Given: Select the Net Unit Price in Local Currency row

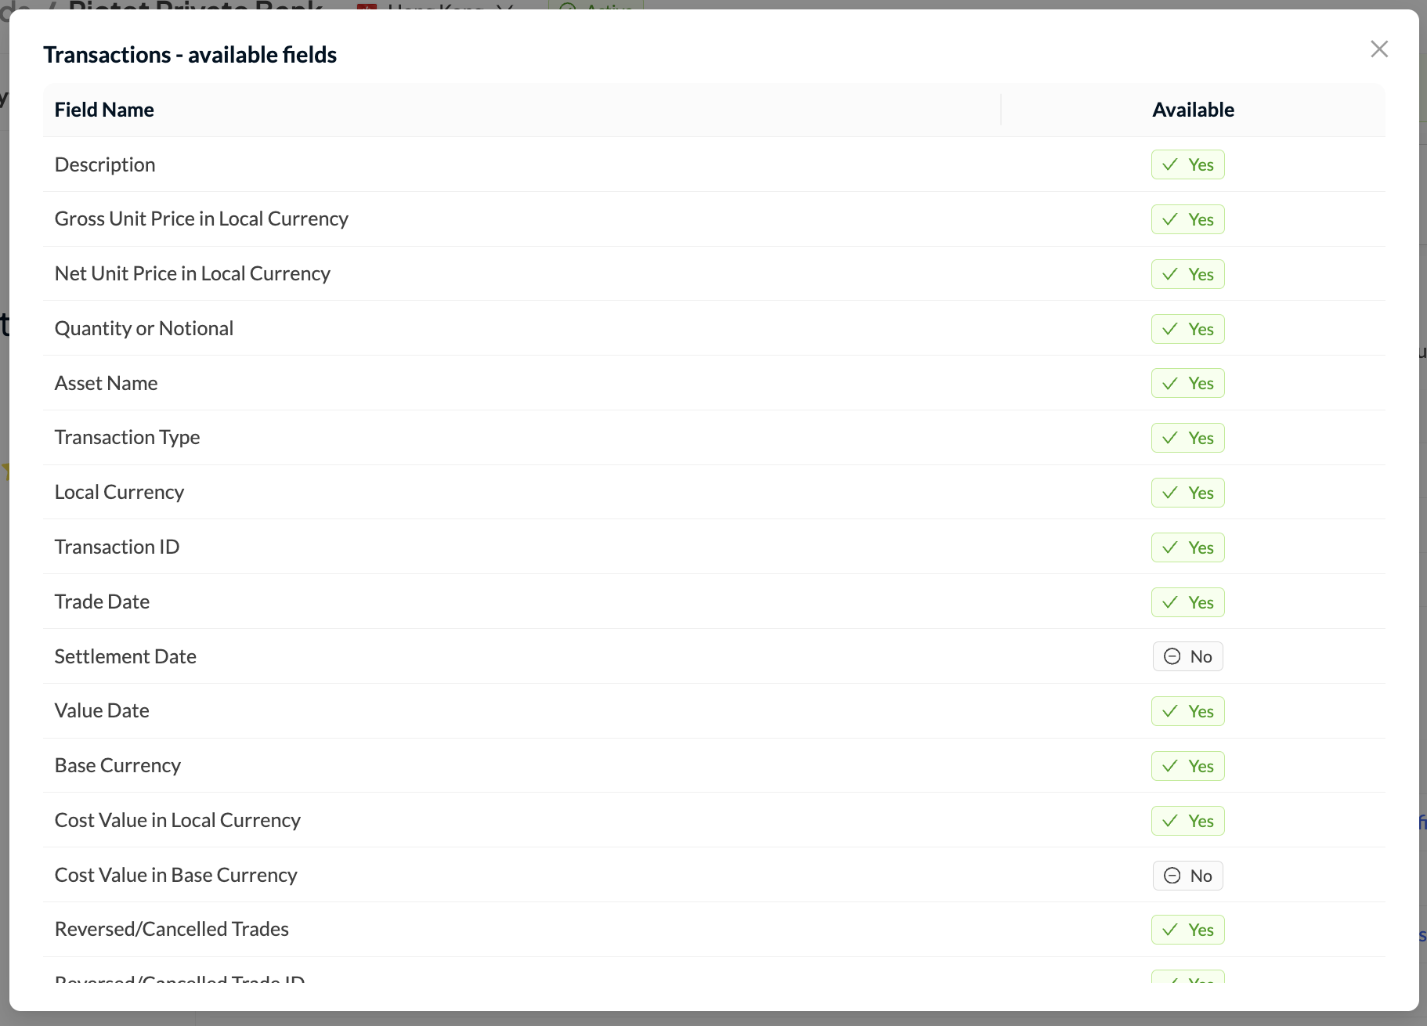Looking at the screenshot, I should coord(714,273).
